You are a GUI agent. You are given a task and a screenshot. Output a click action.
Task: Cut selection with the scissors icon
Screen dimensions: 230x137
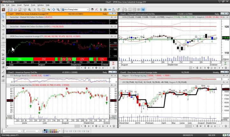(x=34, y=10)
